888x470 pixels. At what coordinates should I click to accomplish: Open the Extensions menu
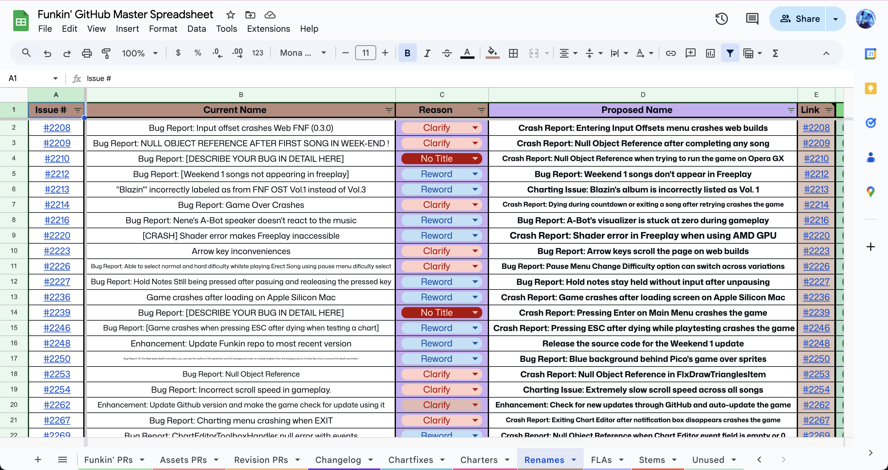coord(268,29)
